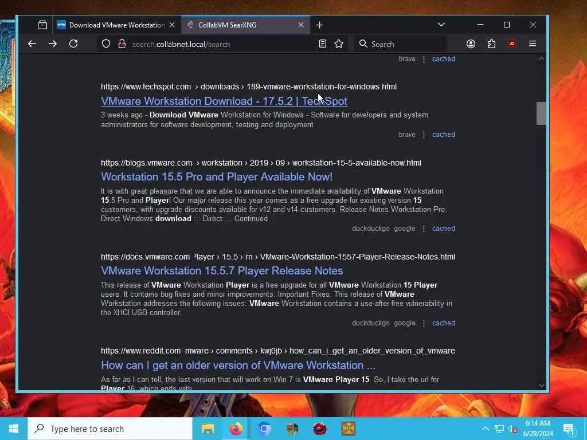Open the Extensions puzzle icon

click(491, 44)
